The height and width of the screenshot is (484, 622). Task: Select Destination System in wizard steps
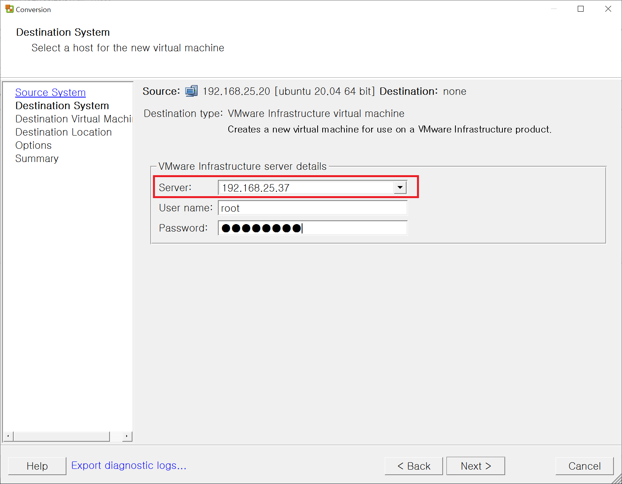tap(62, 106)
